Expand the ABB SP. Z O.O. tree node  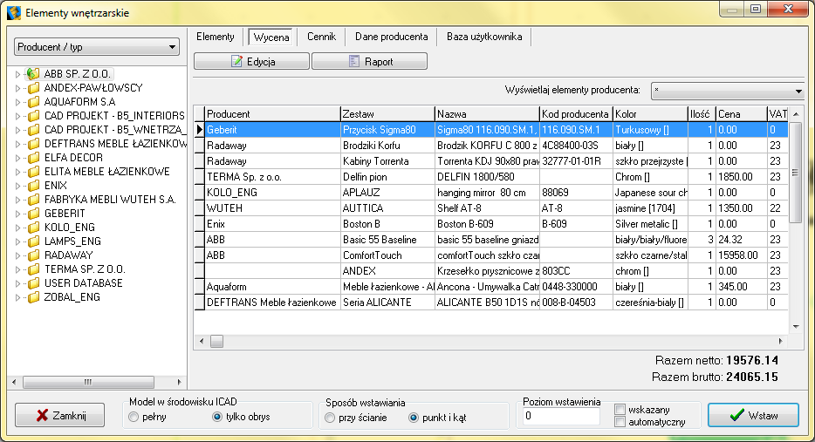17,74
